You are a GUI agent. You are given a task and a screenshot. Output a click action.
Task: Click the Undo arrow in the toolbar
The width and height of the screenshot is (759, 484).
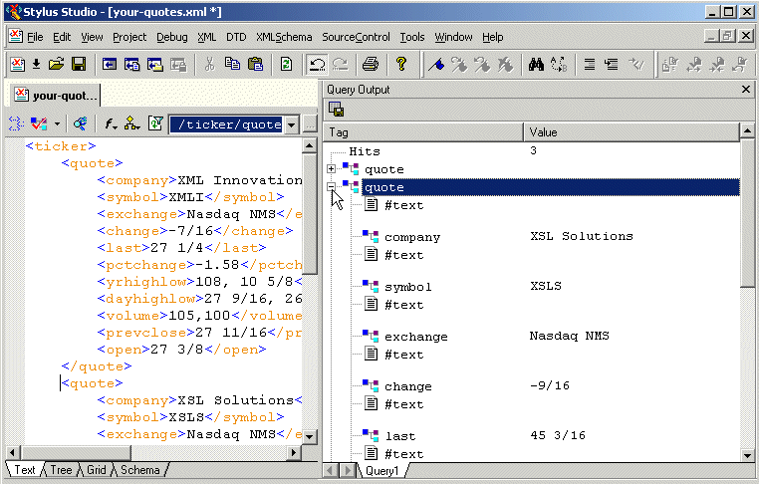pos(318,65)
